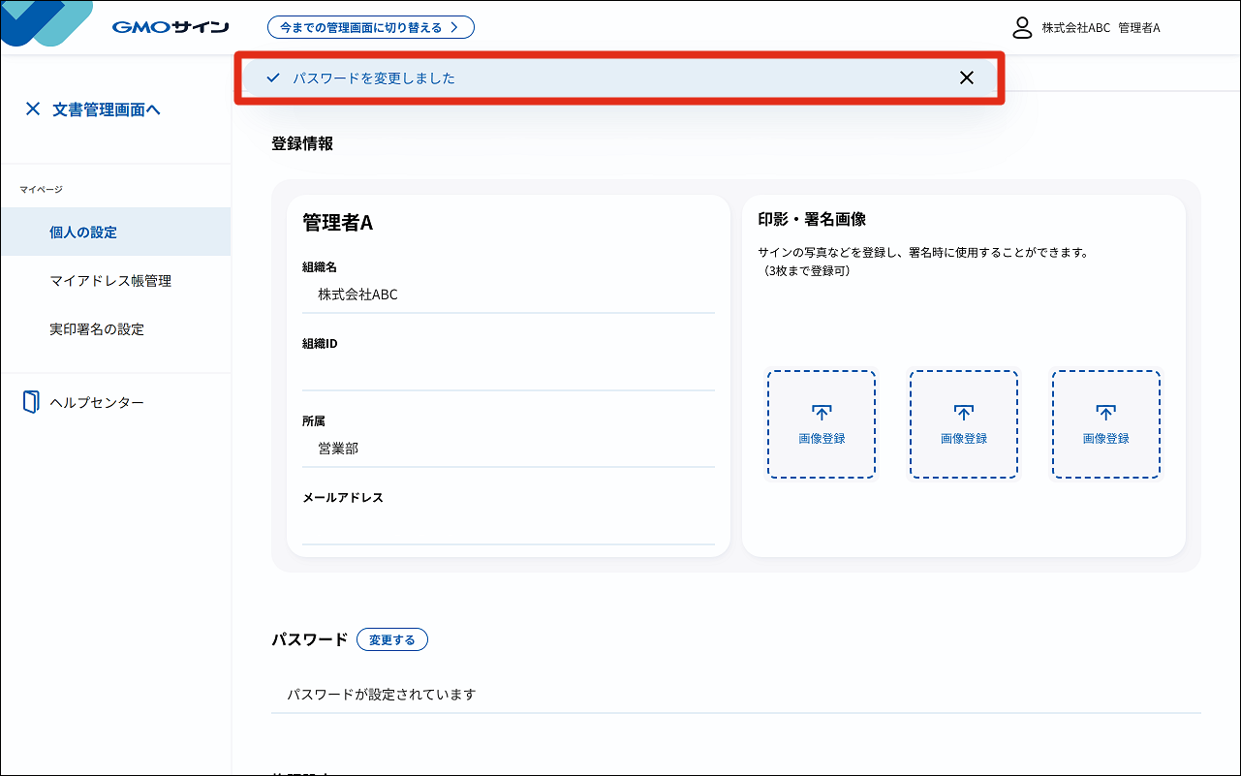The width and height of the screenshot is (1241, 776).
Task: Click the checkmark icon in the notification
Action: pyautogui.click(x=273, y=78)
